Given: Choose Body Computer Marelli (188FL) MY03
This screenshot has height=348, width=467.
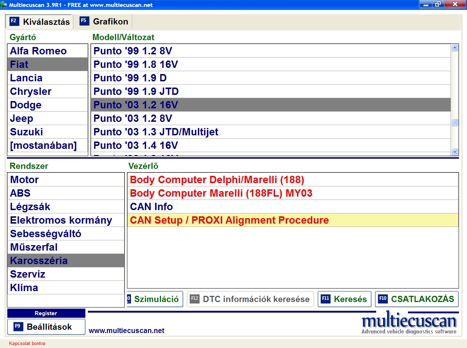Looking at the screenshot, I should click(x=293, y=193).
